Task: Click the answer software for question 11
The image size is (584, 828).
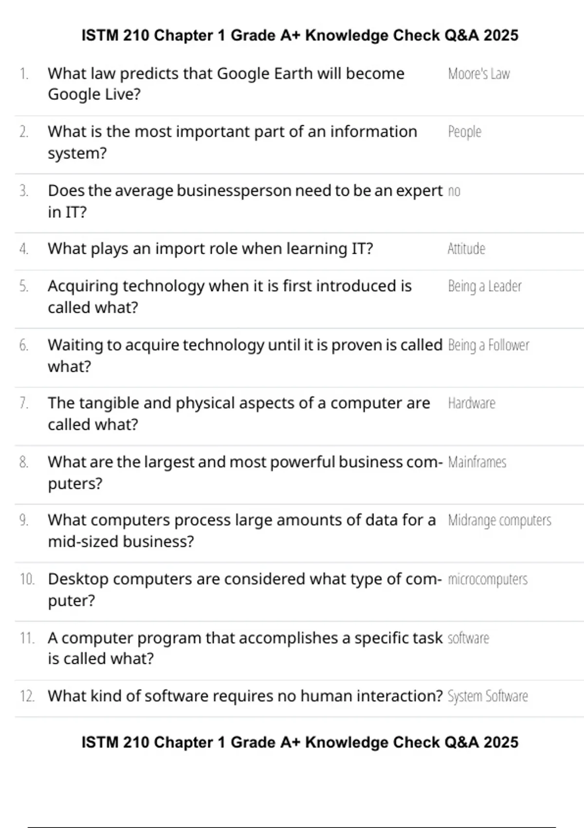Action: [x=468, y=638]
